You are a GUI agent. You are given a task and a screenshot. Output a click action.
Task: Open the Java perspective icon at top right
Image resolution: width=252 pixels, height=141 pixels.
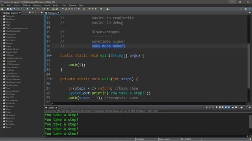click(250, 9)
